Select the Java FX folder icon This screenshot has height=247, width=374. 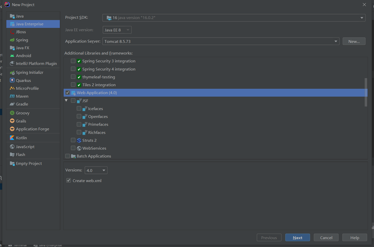[x=12, y=48]
